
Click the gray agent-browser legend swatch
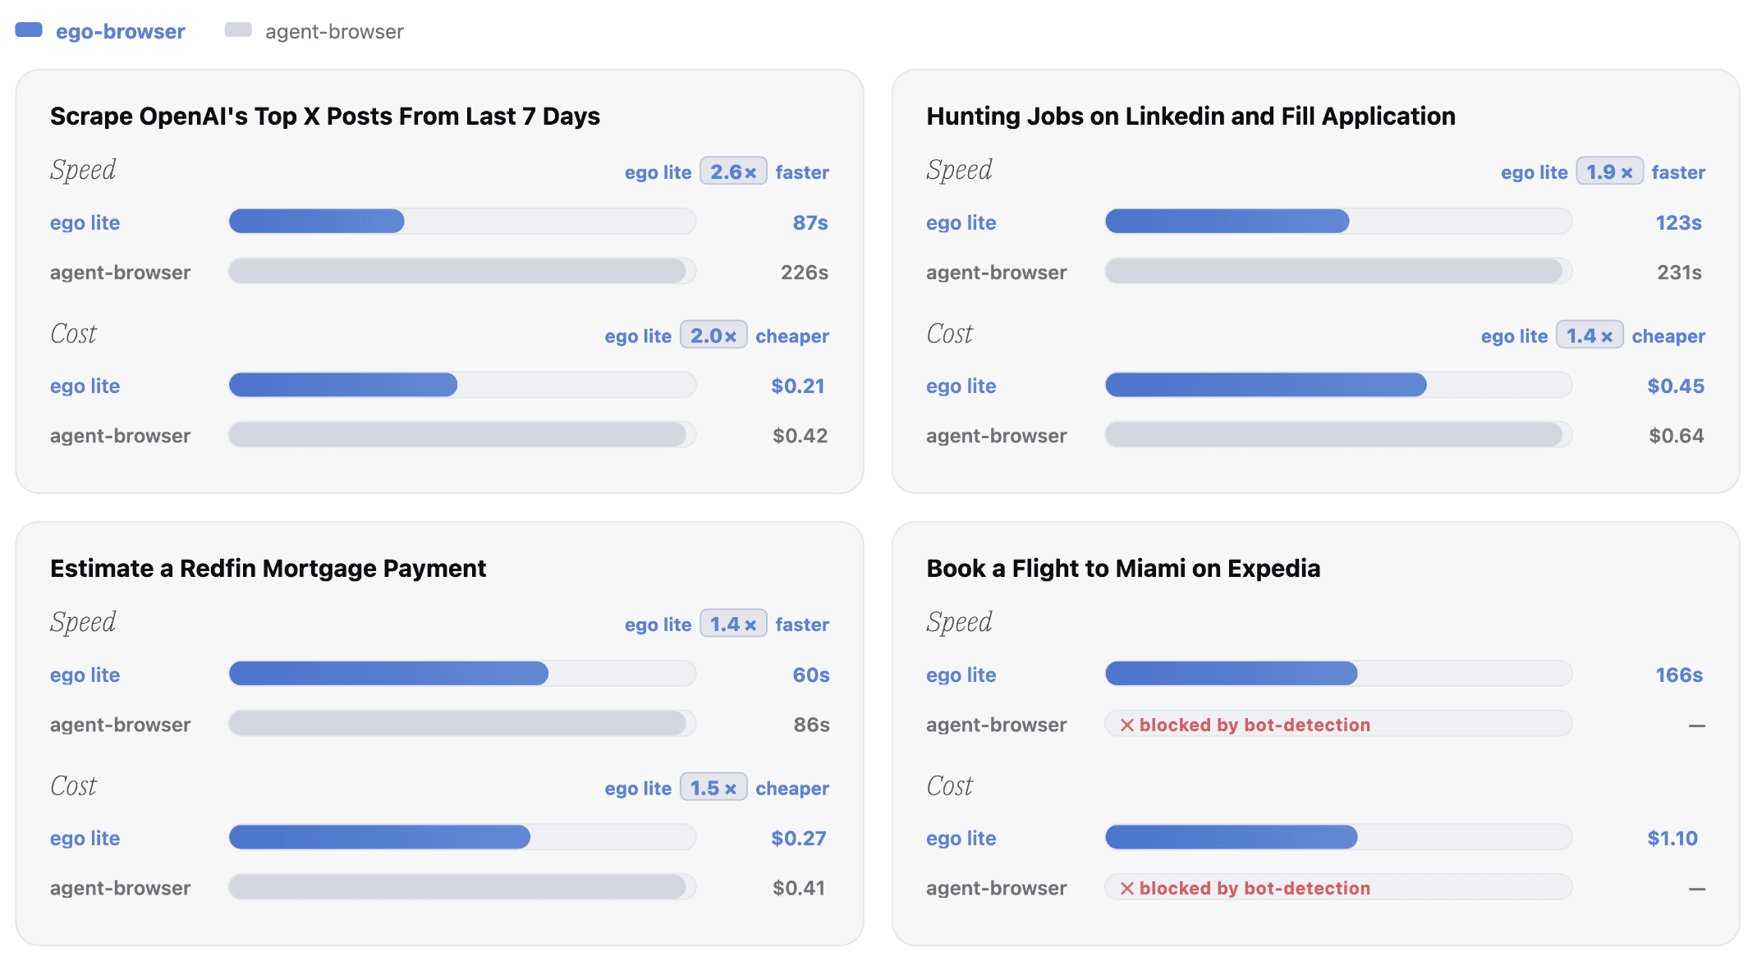coord(238,30)
